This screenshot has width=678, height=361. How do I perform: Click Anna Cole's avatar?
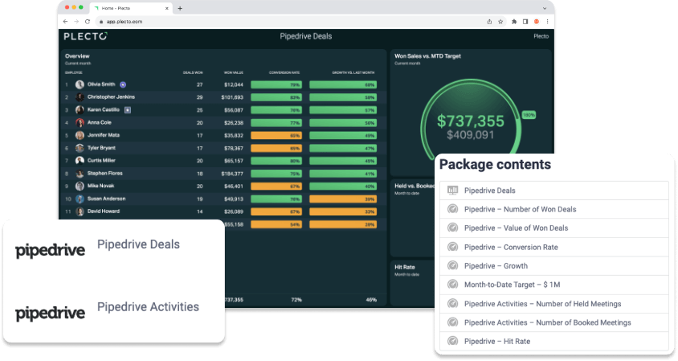(x=80, y=122)
